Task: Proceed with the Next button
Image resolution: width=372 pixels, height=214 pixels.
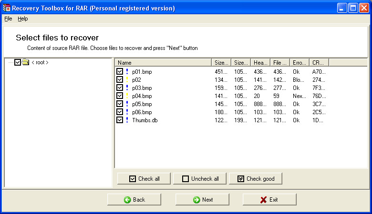Action: [x=202, y=200]
